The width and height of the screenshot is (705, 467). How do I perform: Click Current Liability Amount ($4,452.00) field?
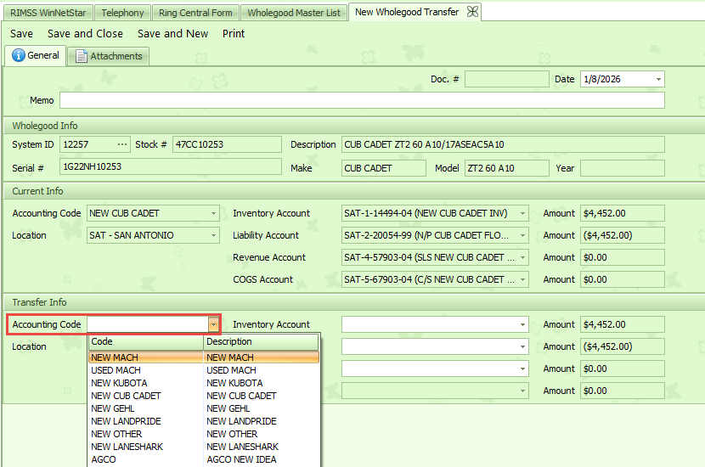click(x=623, y=235)
